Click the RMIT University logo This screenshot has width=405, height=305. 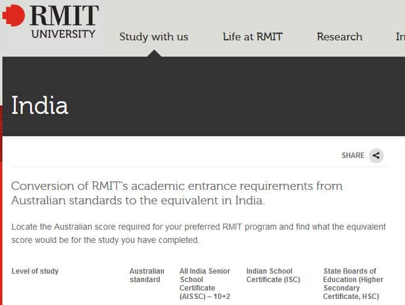[x=51, y=22]
